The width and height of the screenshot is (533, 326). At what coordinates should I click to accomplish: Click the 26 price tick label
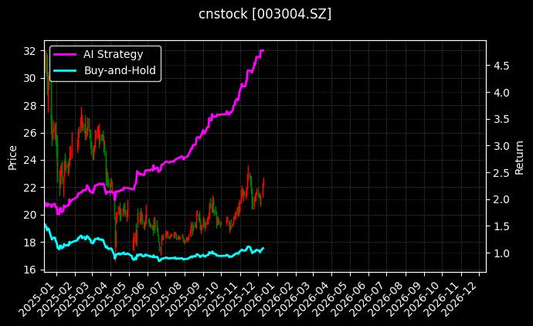click(29, 133)
